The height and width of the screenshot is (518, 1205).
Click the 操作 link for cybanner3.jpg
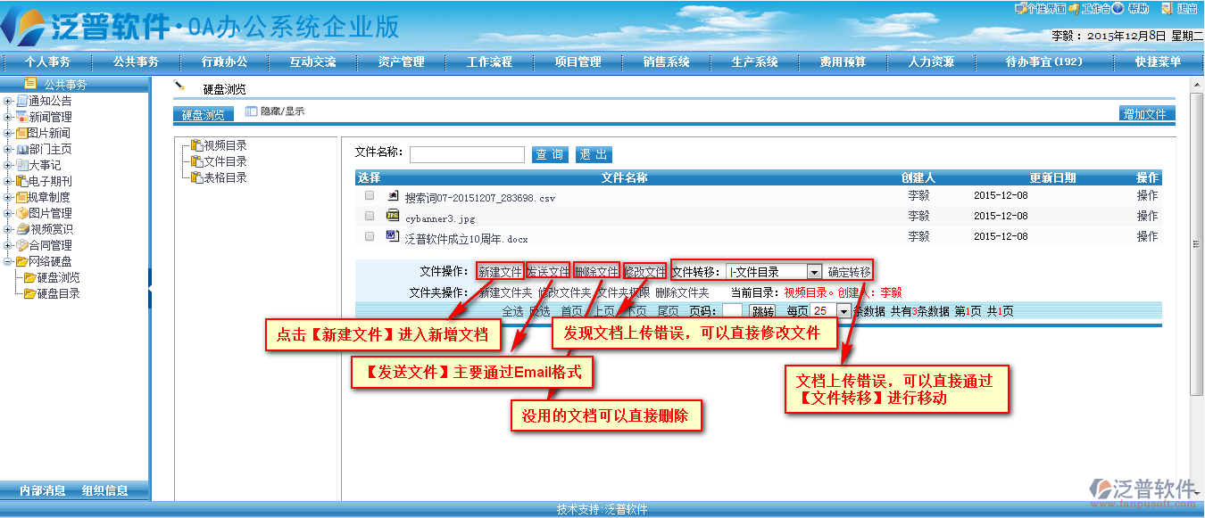pos(1147,216)
